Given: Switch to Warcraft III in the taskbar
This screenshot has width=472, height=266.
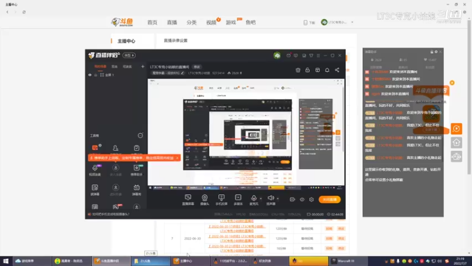Looking at the screenshot, I should point(349,261).
